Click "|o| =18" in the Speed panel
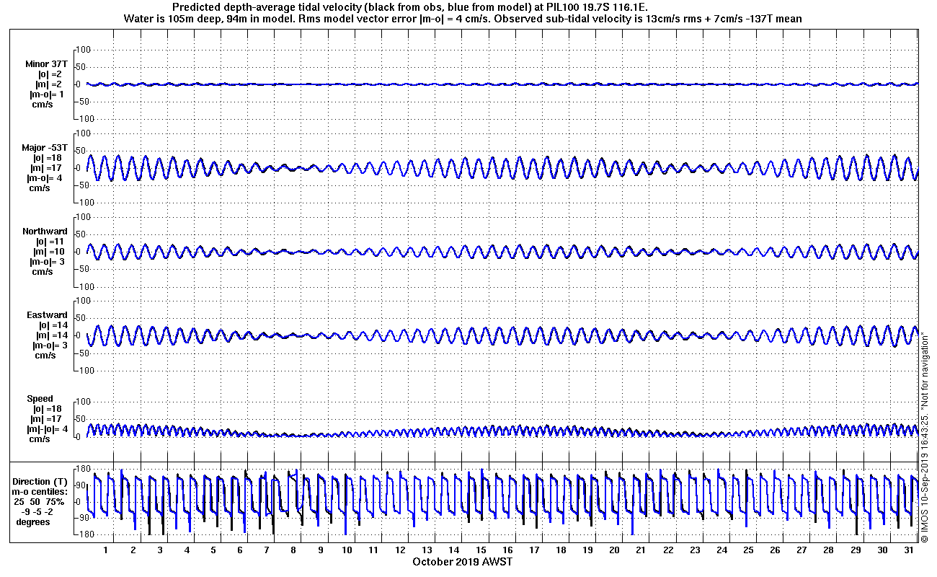937x577 pixels. coord(48,409)
